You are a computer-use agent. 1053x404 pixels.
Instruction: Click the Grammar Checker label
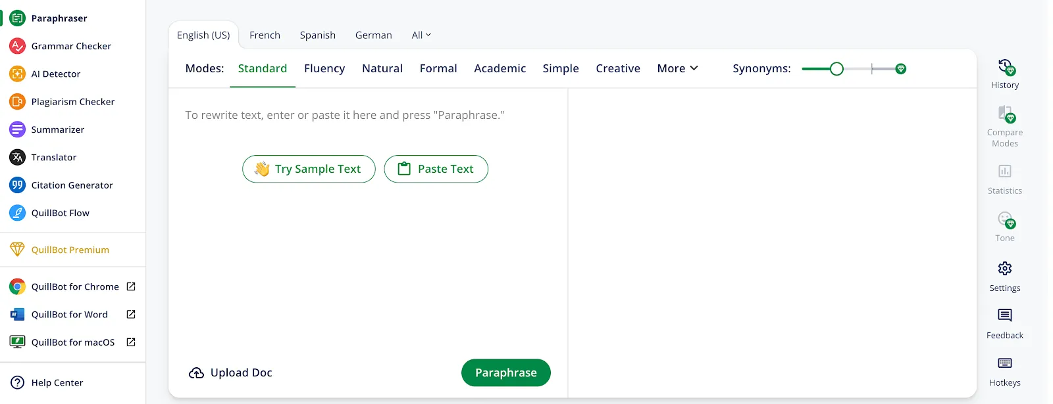point(71,46)
